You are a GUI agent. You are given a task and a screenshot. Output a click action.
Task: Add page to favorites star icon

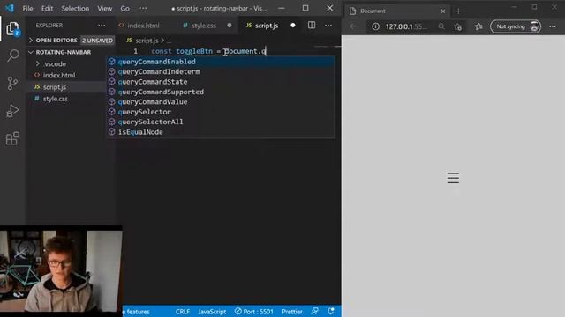tap(458, 26)
